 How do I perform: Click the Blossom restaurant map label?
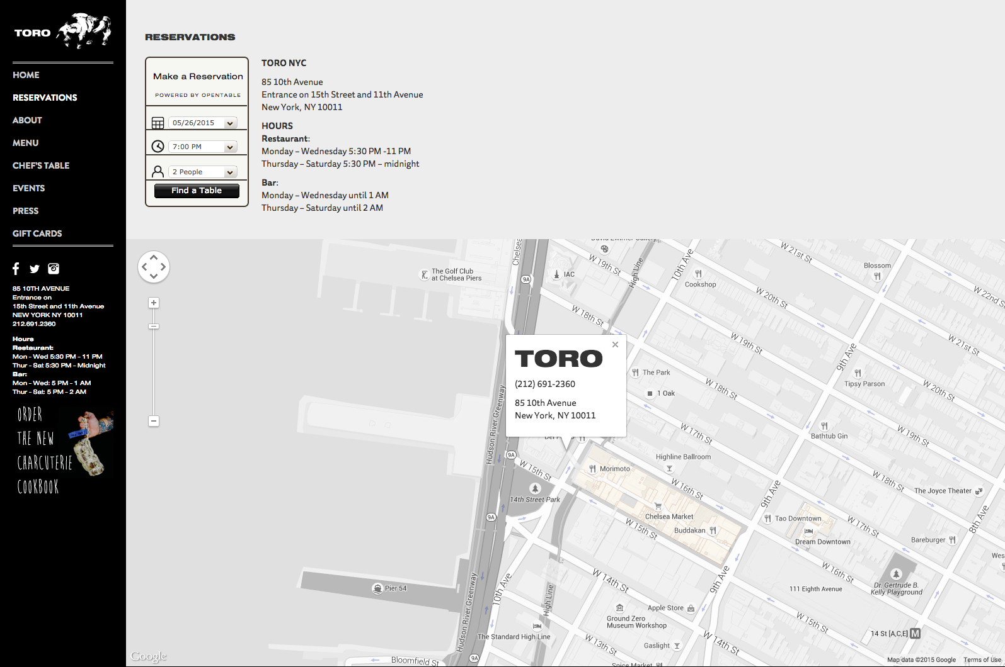pyautogui.click(x=877, y=266)
